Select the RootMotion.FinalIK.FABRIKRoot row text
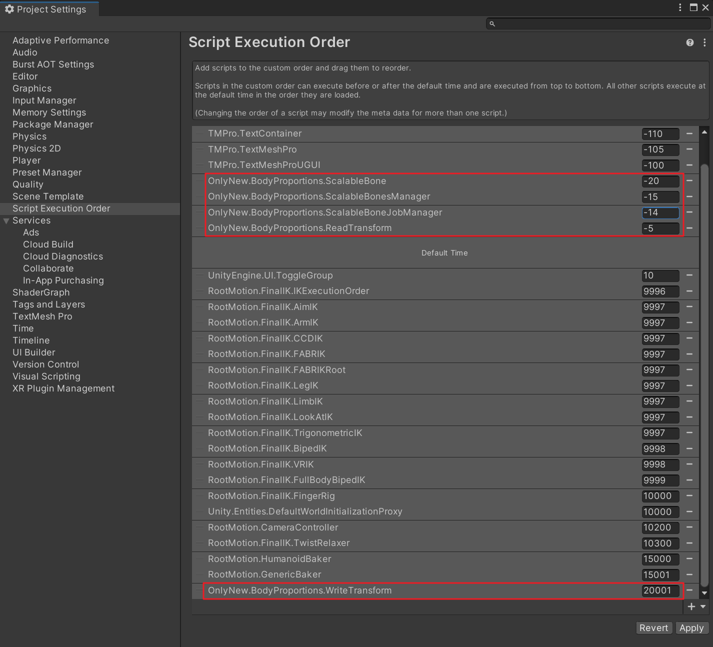Viewport: 713px width, 647px height. click(x=276, y=370)
